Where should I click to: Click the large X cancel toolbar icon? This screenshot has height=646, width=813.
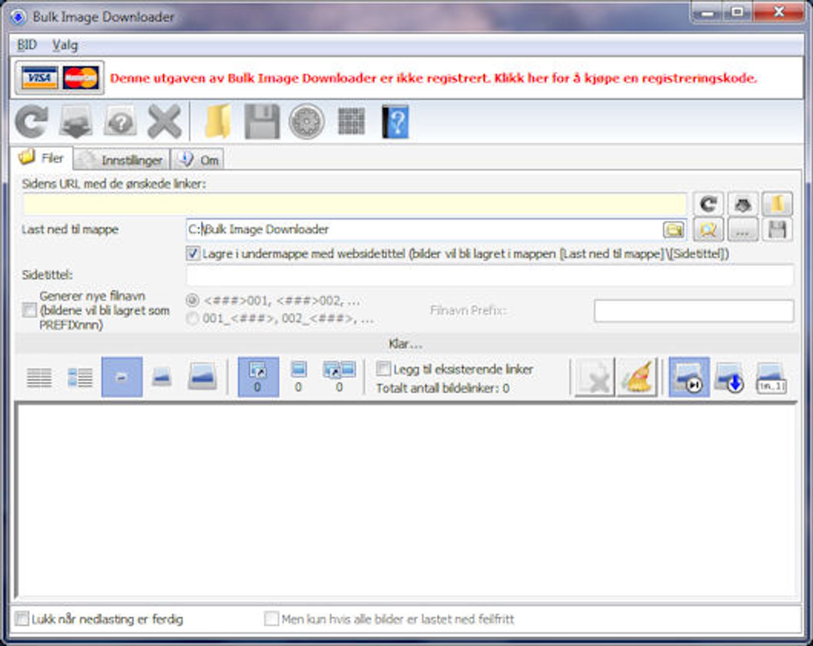[164, 121]
